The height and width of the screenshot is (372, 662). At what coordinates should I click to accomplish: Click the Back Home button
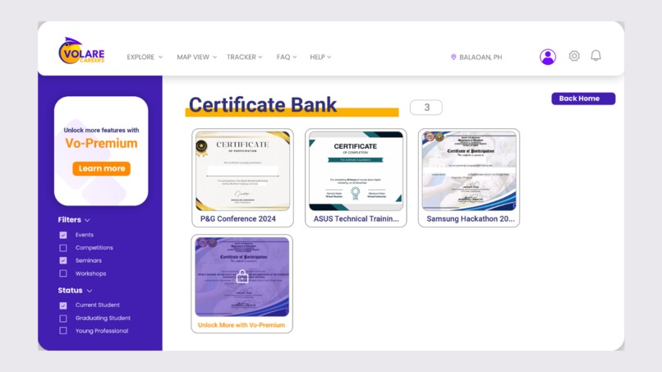click(x=583, y=99)
